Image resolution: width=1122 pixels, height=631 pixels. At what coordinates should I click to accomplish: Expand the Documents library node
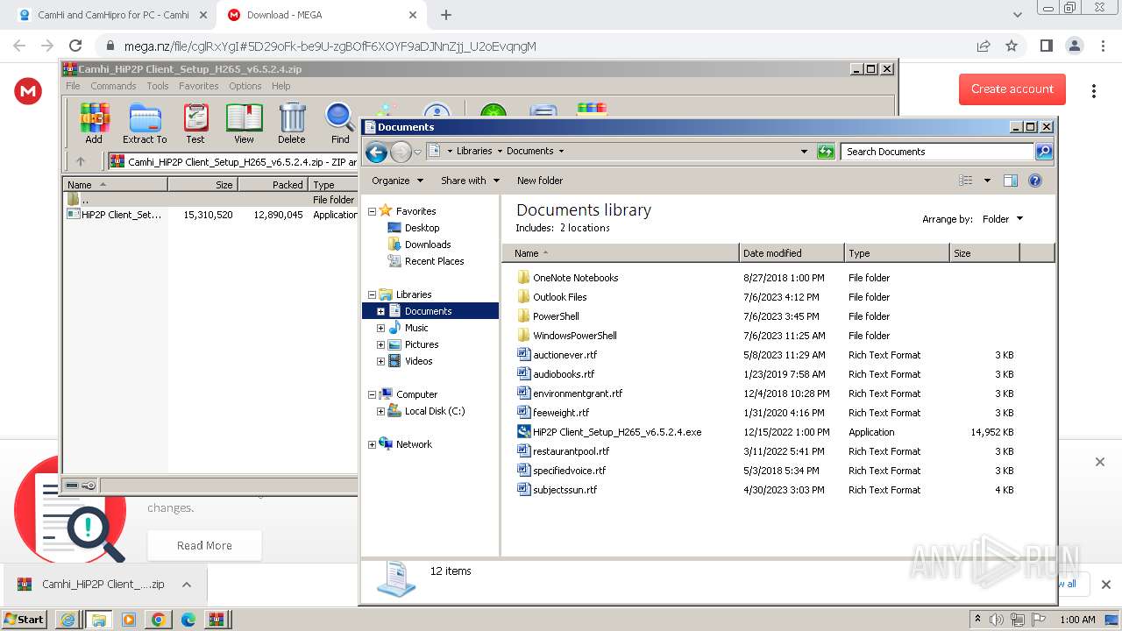pyautogui.click(x=380, y=311)
